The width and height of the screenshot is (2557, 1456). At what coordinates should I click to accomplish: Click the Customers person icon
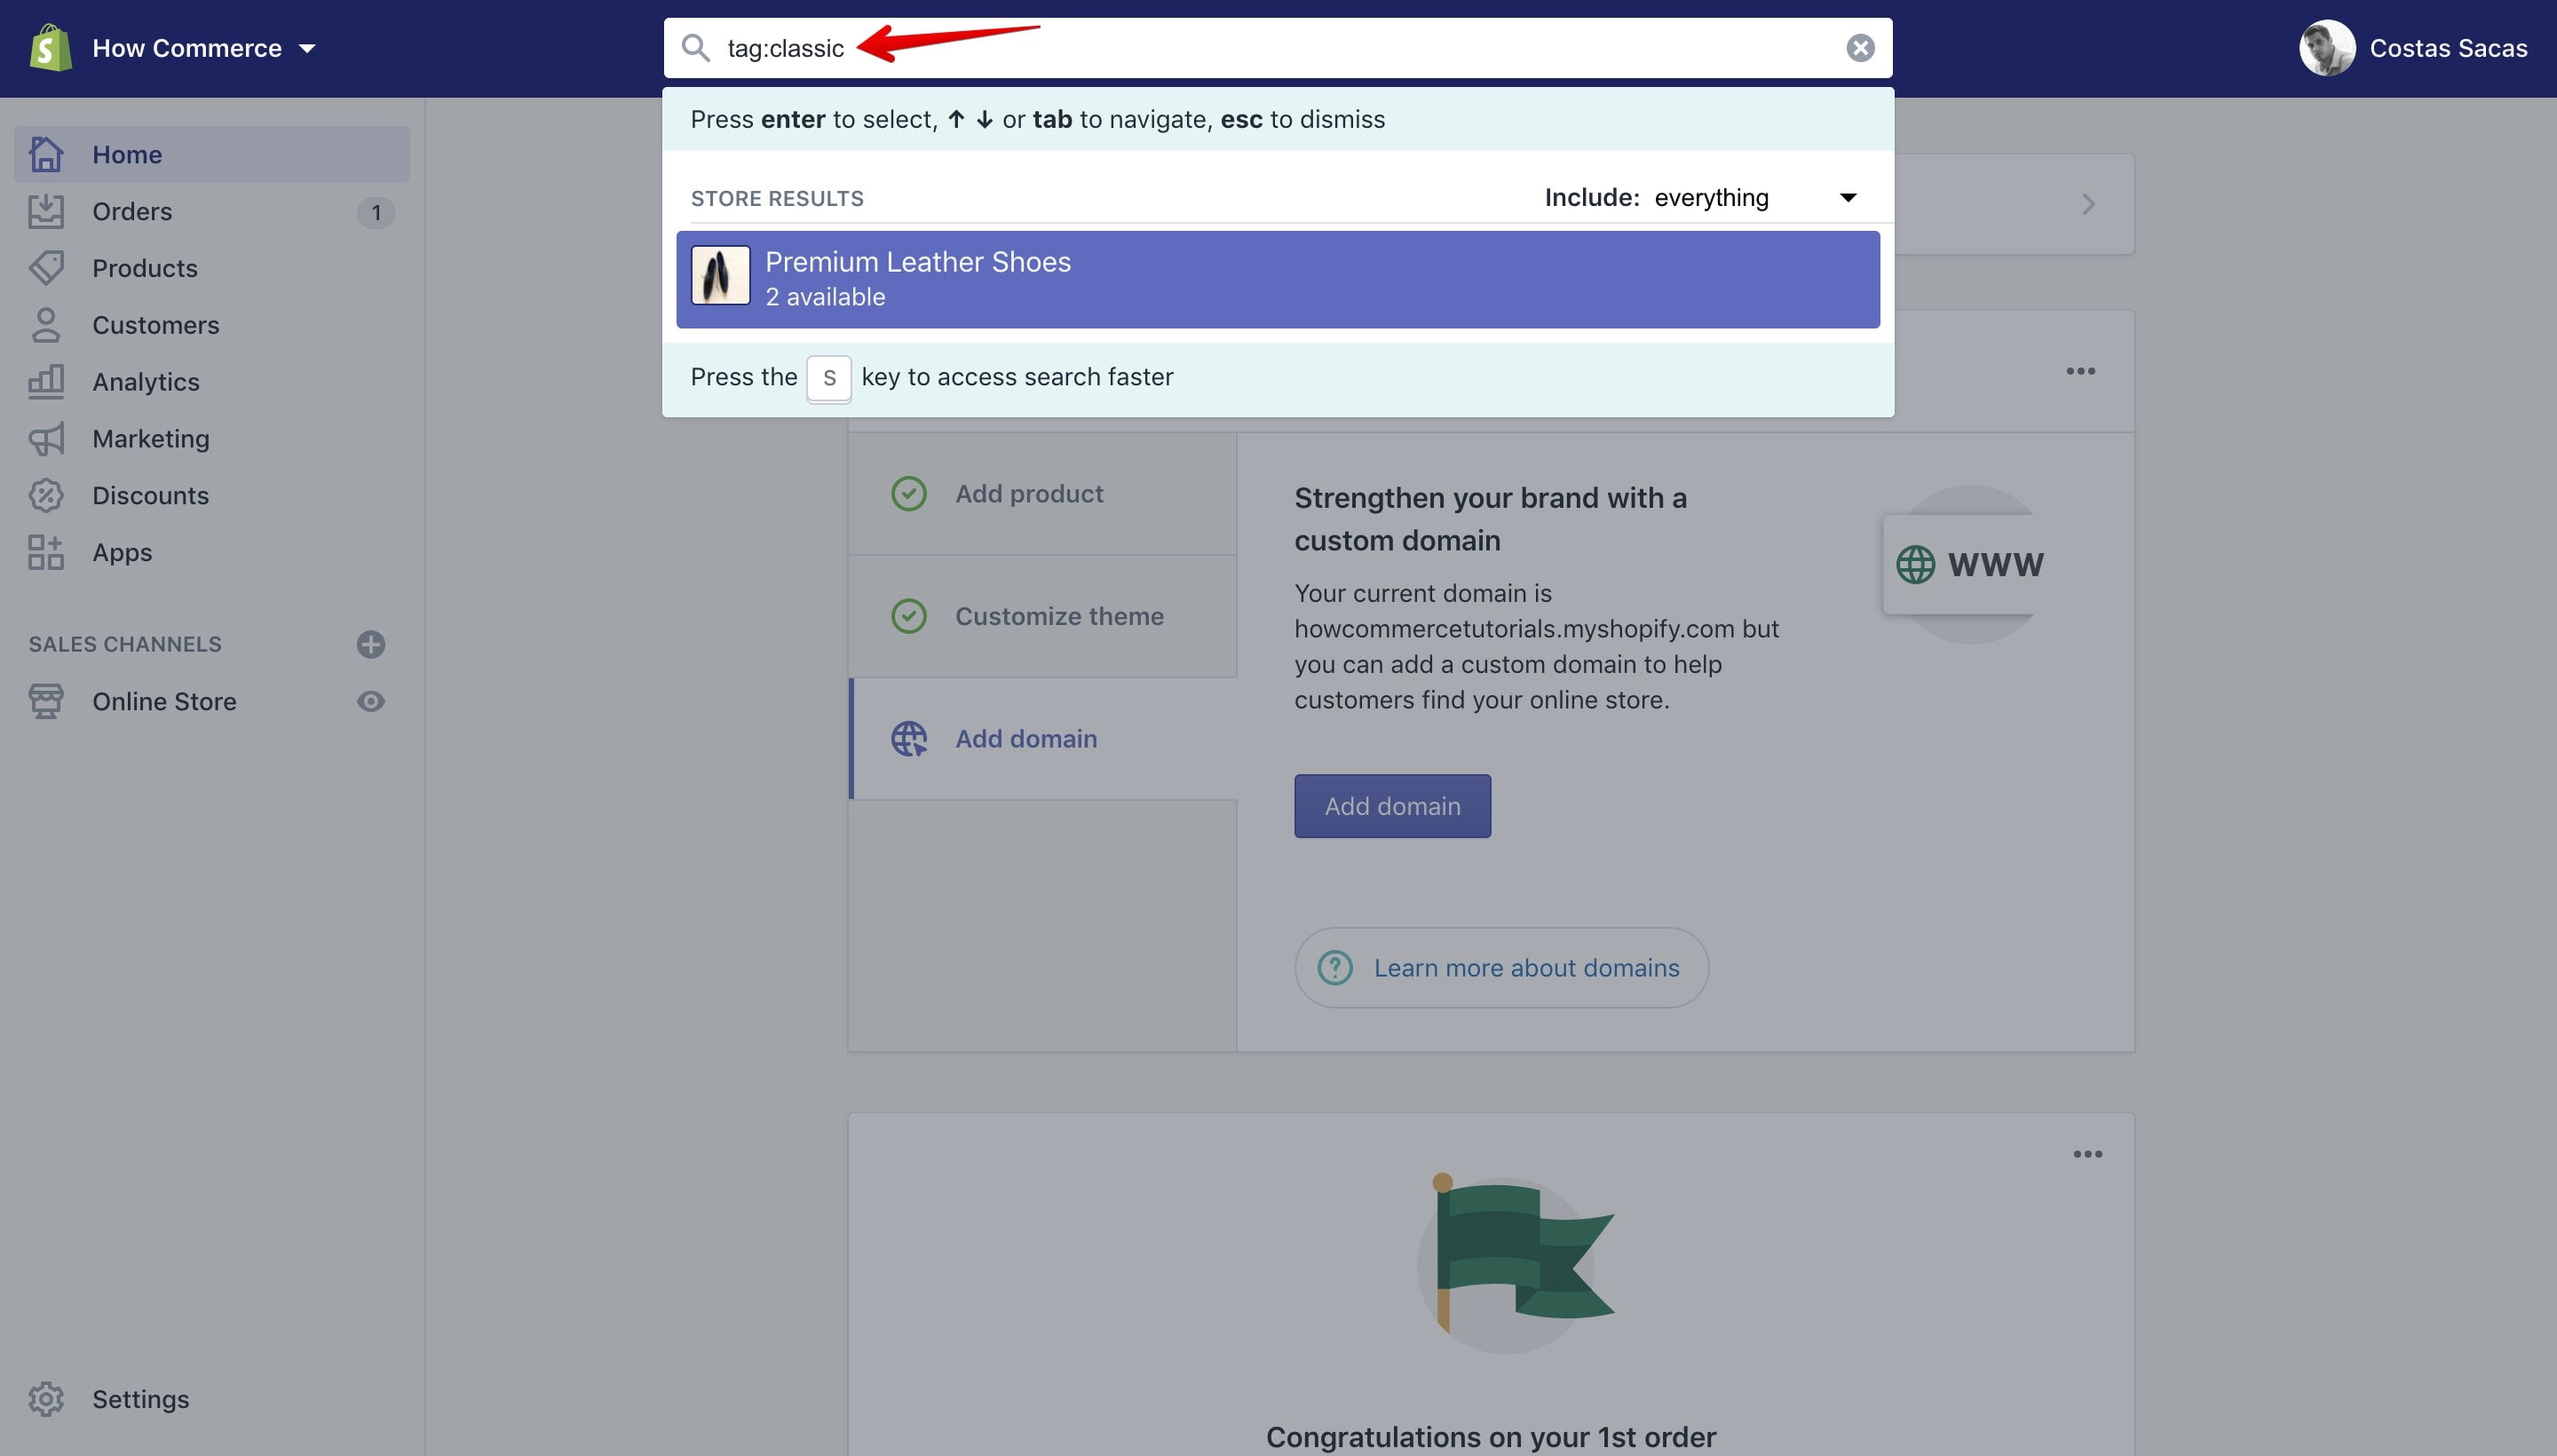tap(46, 325)
